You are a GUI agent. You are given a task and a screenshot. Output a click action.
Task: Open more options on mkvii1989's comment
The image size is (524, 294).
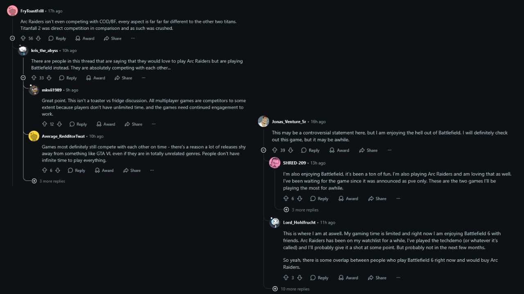pyautogui.click(x=154, y=124)
